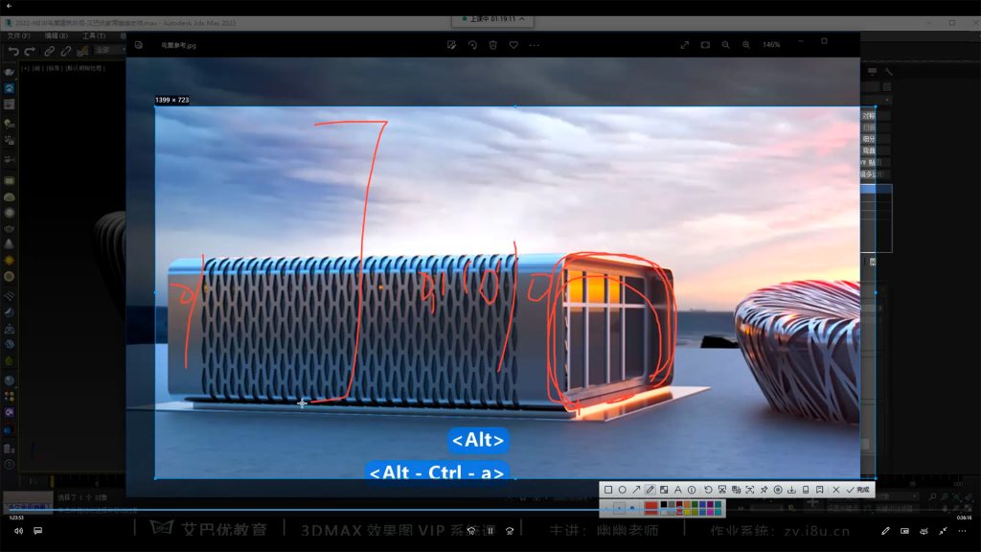Select the rectangle annotation tool
The image size is (981, 552).
pyautogui.click(x=608, y=490)
